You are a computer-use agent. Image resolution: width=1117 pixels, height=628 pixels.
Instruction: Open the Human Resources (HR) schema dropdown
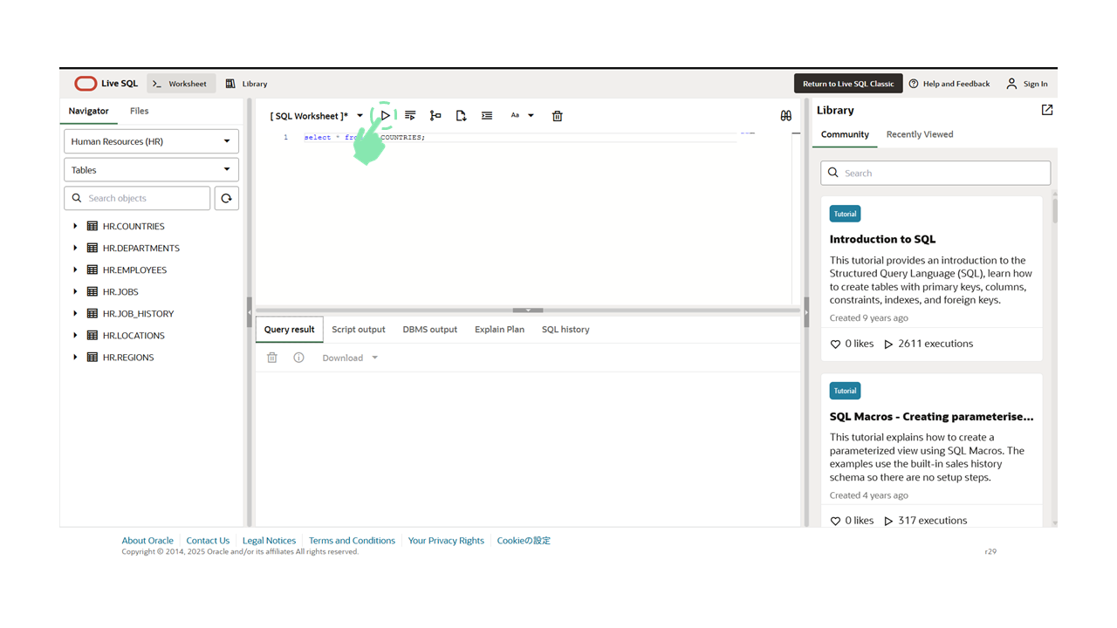pyautogui.click(x=151, y=141)
